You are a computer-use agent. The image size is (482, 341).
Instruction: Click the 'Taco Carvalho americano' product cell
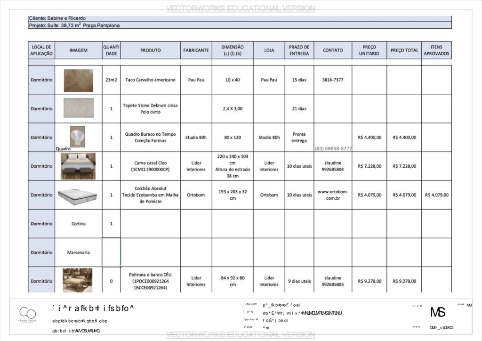(150, 80)
